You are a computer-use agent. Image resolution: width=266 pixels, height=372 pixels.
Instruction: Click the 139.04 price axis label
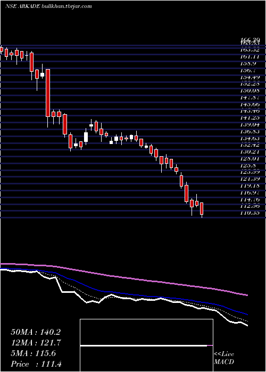(251, 125)
